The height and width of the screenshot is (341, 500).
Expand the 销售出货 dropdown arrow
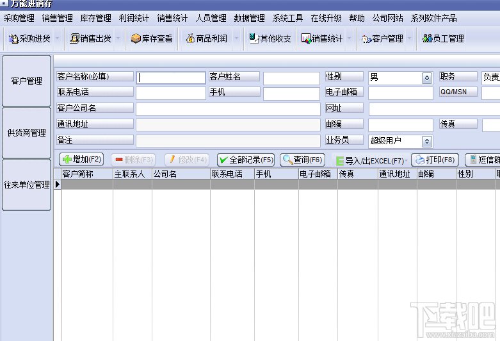click(118, 38)
